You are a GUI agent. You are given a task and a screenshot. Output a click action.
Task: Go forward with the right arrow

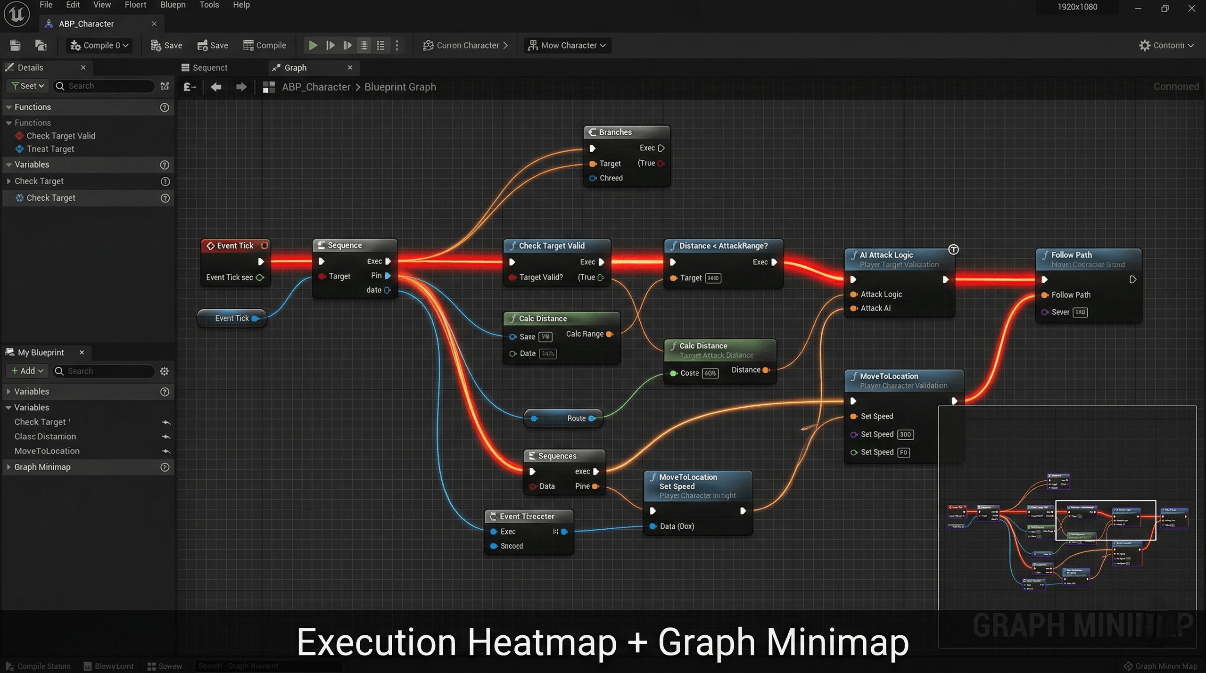click(241, 87)
